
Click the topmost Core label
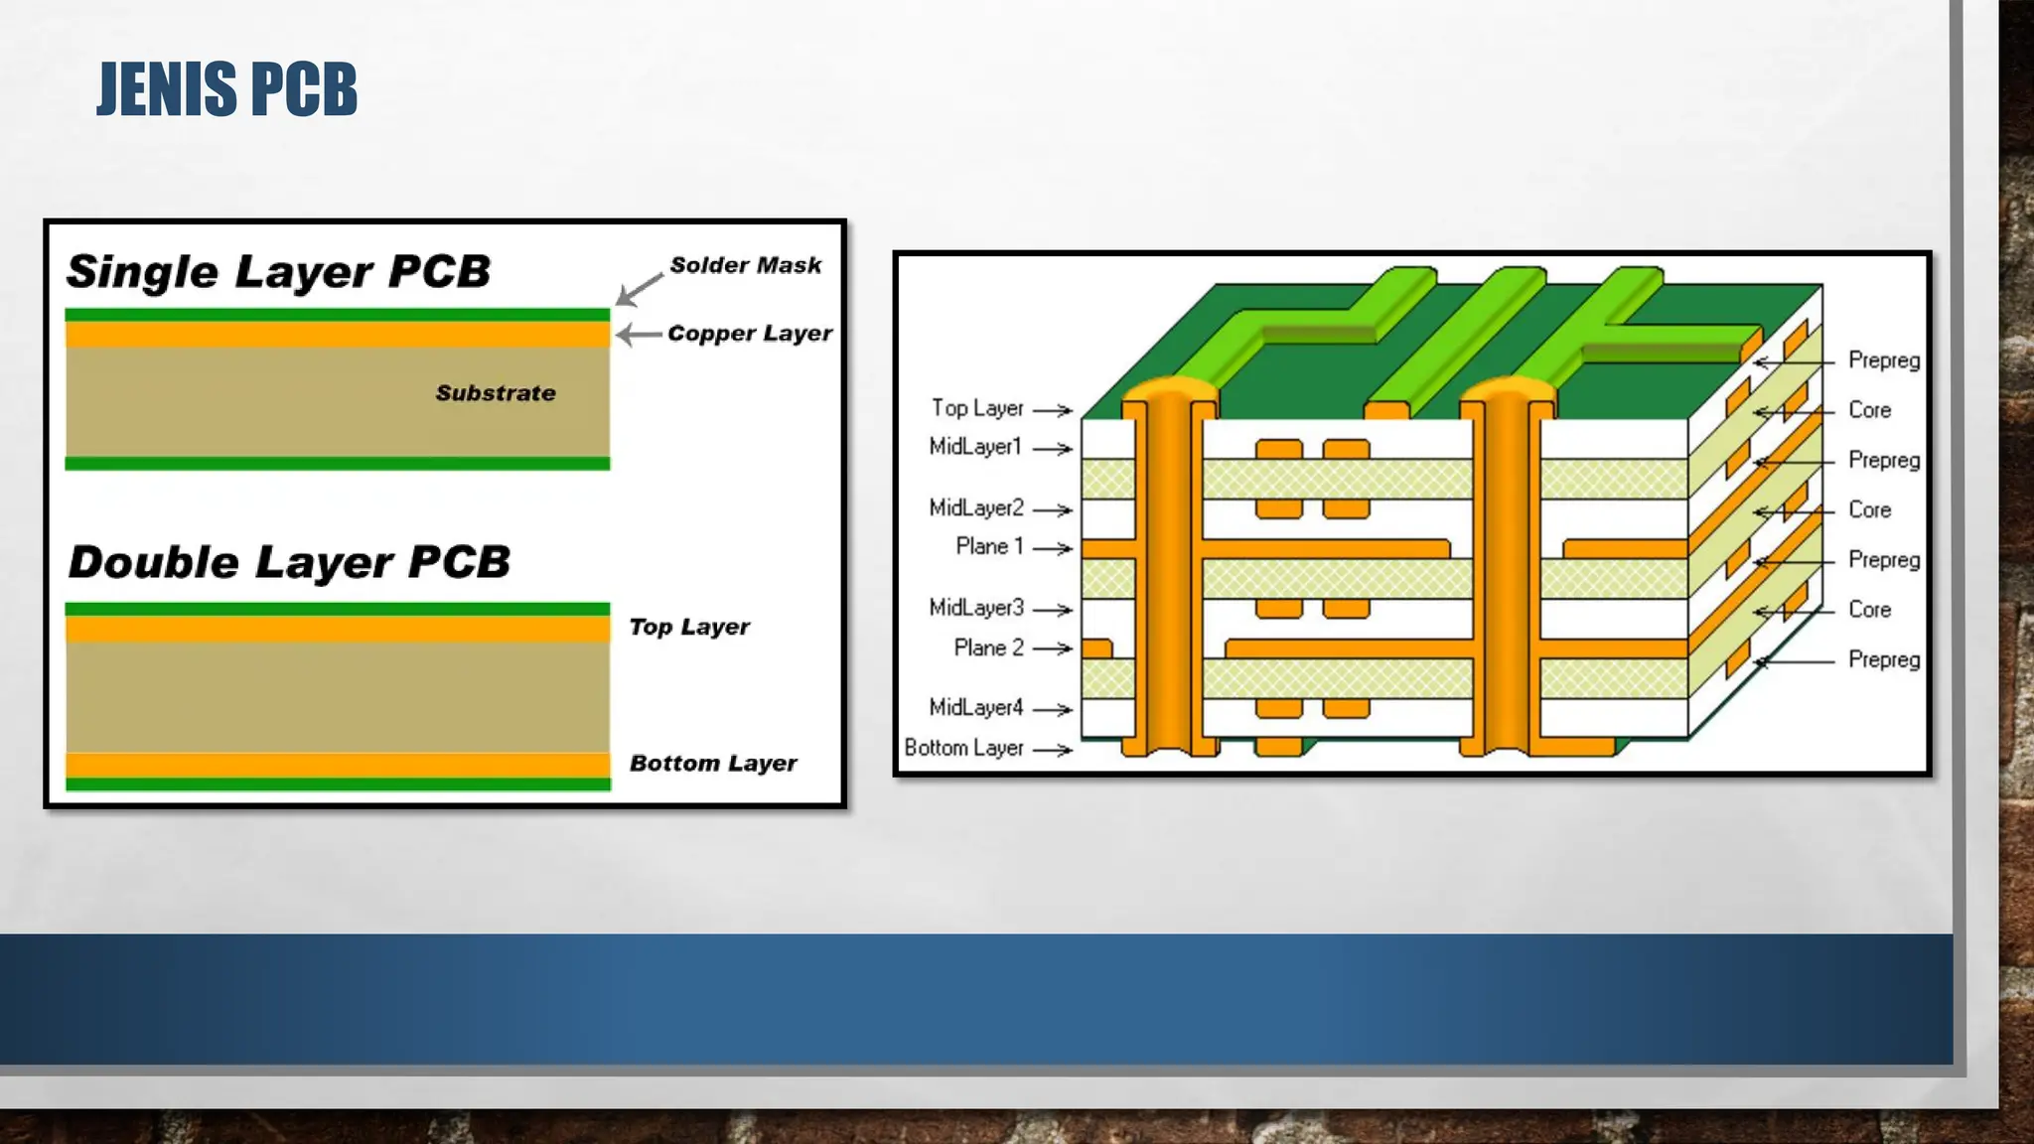pyautogui.click(x=1869, y=410)
